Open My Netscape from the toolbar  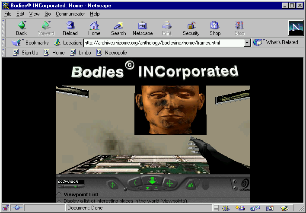(143, 28)
